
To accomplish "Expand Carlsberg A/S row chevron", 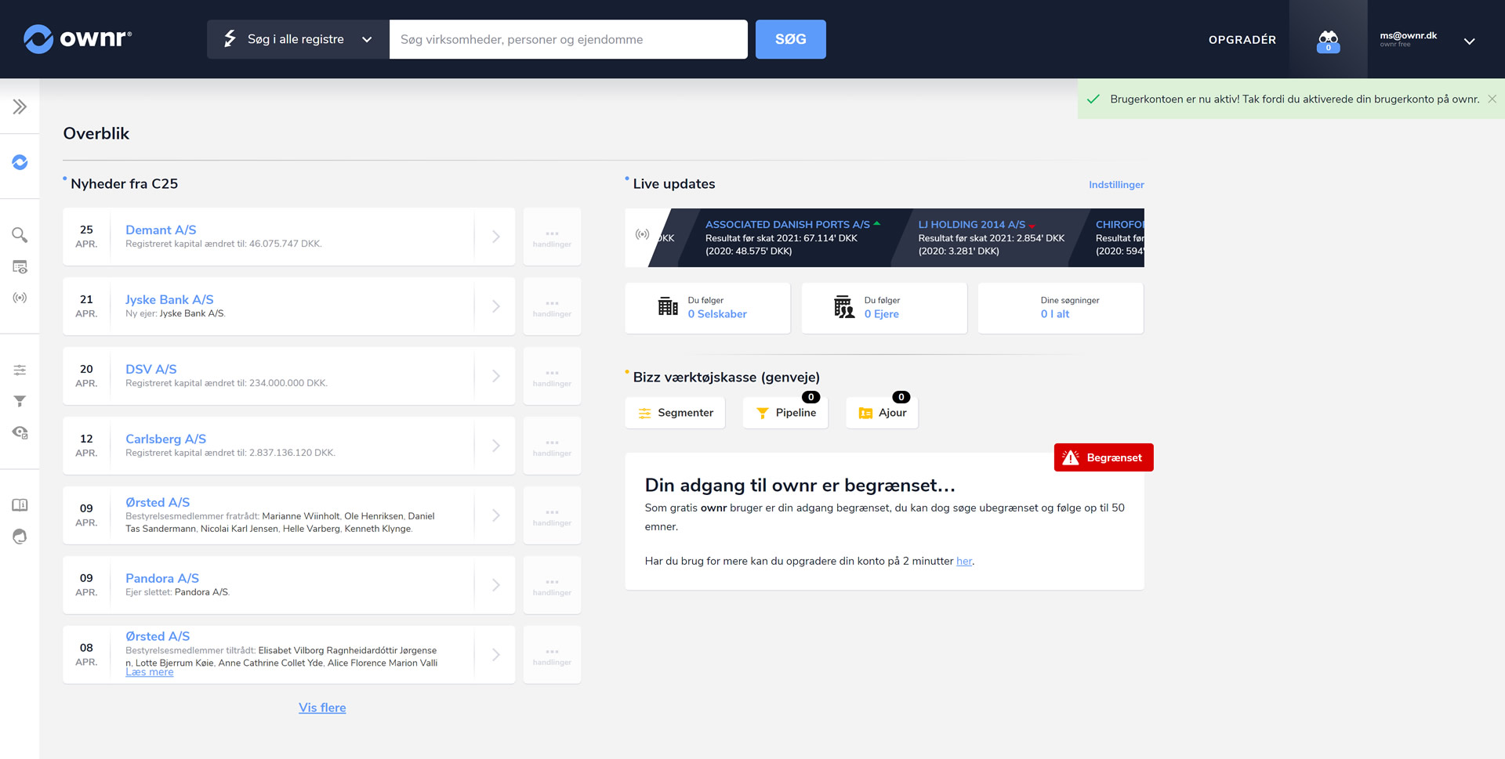I will click(495, 446).
